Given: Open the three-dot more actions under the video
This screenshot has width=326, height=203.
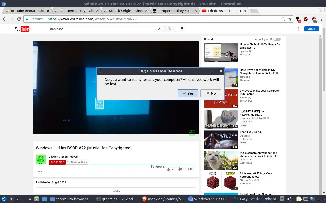Looking at the screenshot, I should 40,171.
